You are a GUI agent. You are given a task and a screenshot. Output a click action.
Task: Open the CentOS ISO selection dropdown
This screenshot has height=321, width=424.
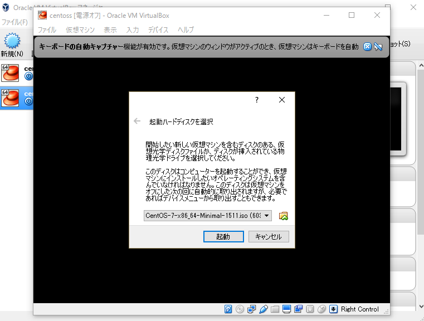(208, 216)
